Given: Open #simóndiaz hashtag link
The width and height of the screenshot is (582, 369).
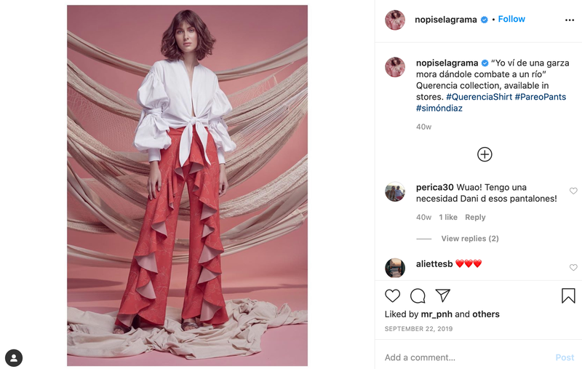Looking at the screenshot, I should click(439, 108).
